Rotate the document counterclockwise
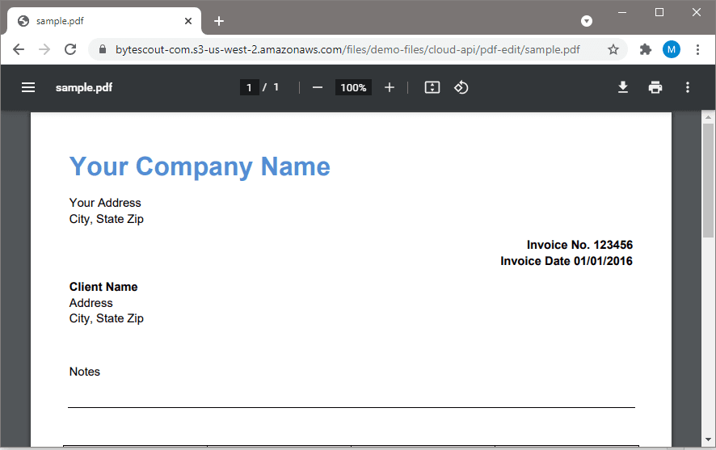 tap(461, 87)
